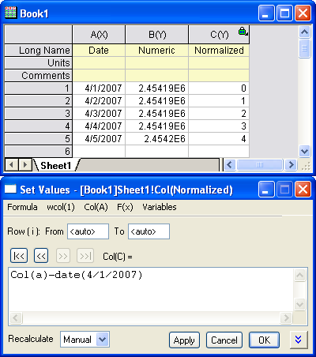Open the wcol(1) menu
This screenshot has width=316, height=357.
point(61,207)
